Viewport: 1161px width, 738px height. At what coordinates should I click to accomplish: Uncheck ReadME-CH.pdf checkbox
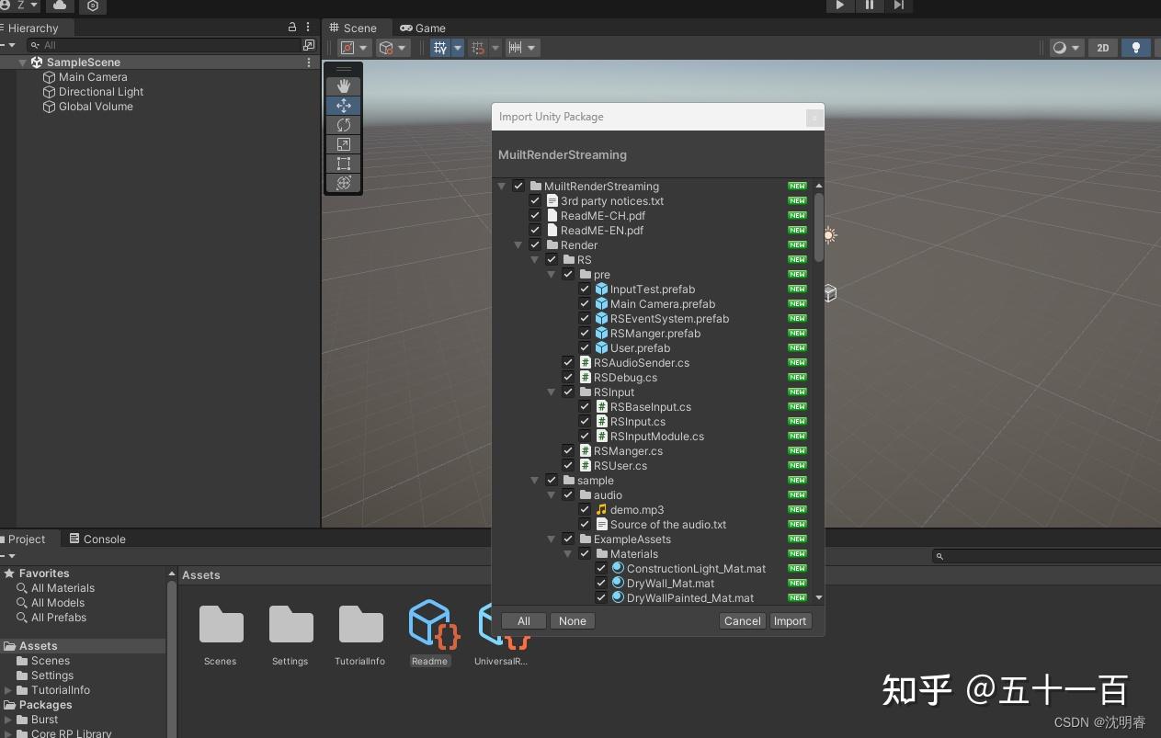pos(535,216)
